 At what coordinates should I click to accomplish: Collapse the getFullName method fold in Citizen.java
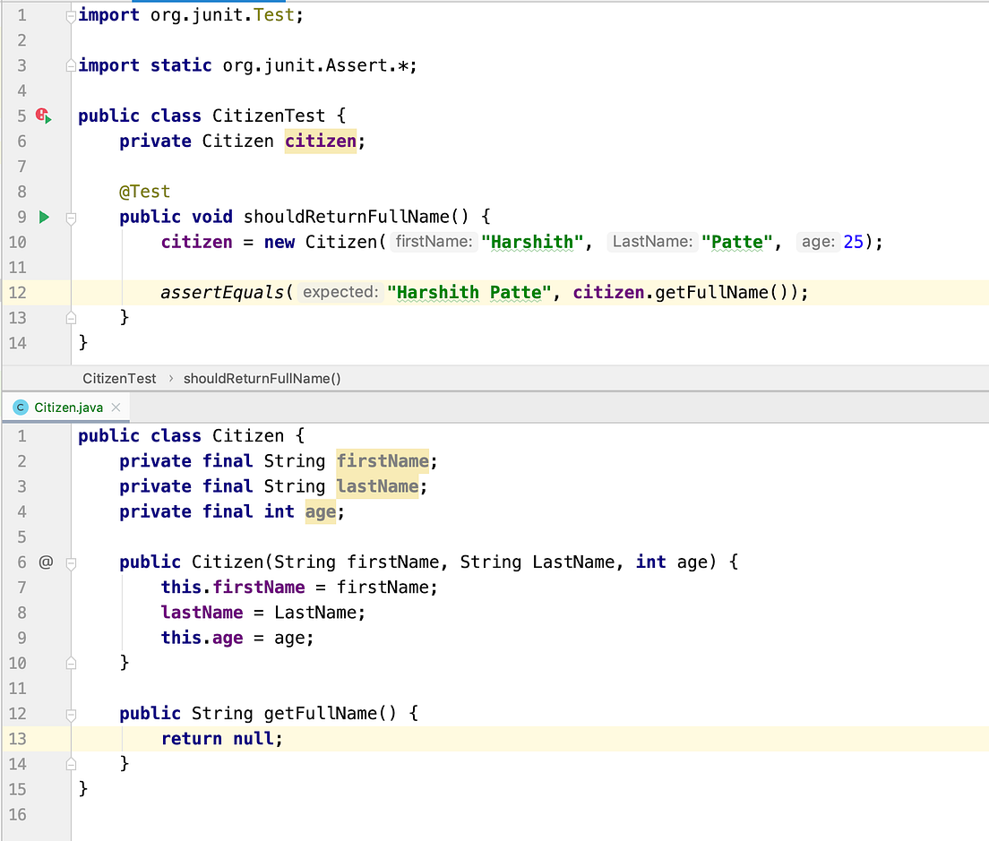click(69, 713)
